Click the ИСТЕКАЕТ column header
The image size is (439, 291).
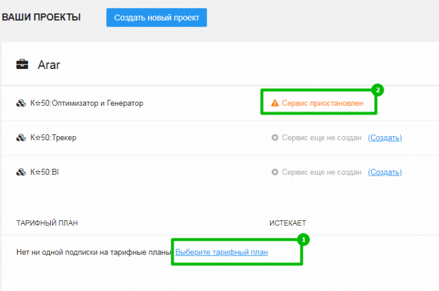coord(288,223)
